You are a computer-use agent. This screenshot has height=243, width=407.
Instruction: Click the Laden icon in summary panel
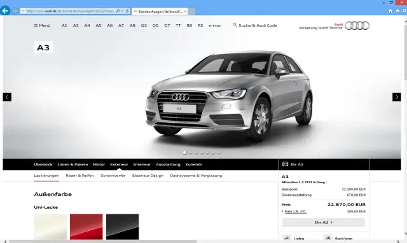coord(287,238)
